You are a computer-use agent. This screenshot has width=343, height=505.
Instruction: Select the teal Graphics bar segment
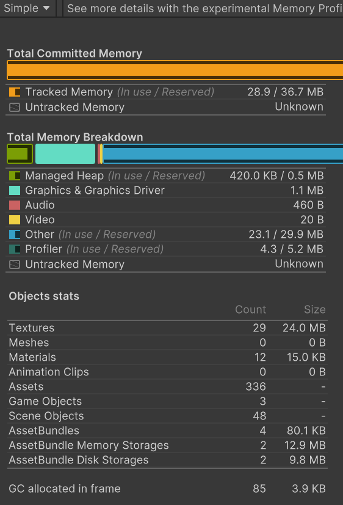(x=65, y=154)
